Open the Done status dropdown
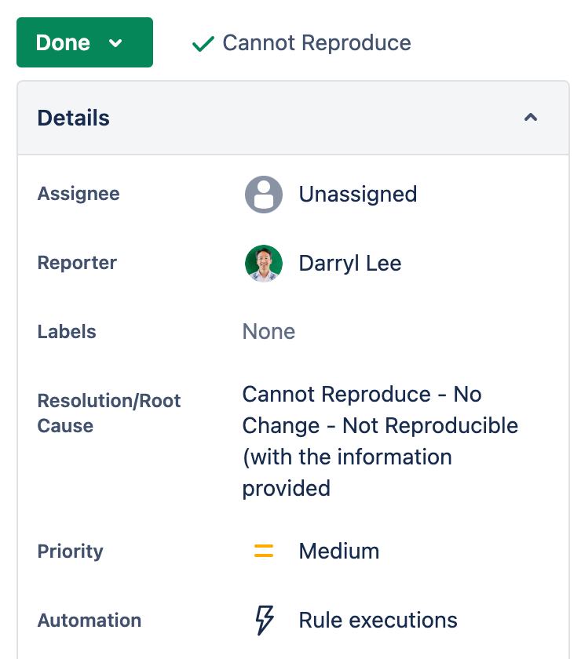 (85, 42)
